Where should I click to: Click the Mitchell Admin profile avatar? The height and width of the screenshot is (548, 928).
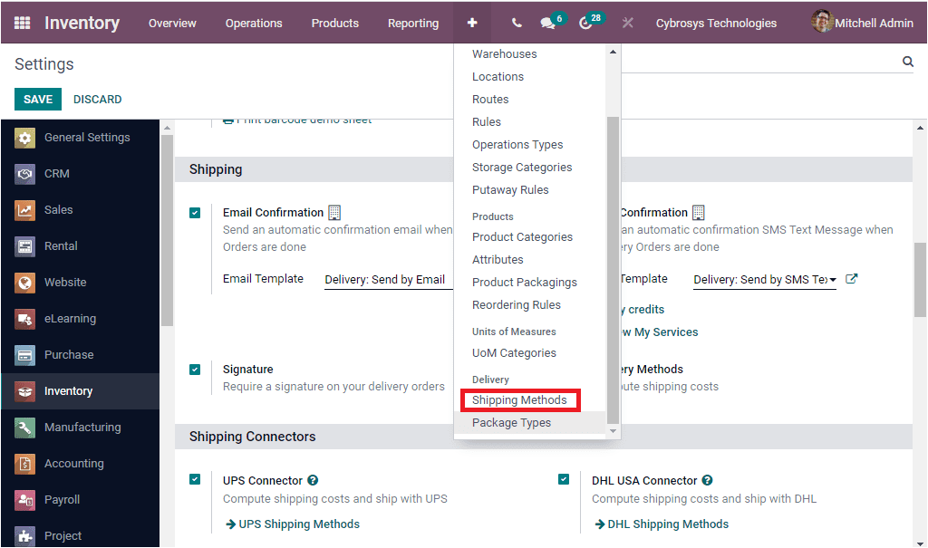pyautogui.click(x=823, y=22)
